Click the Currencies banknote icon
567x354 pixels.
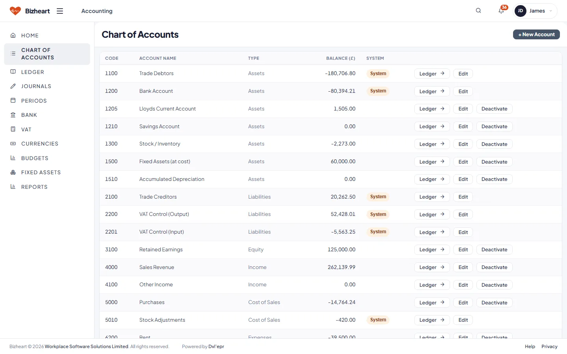coord(13,144)
